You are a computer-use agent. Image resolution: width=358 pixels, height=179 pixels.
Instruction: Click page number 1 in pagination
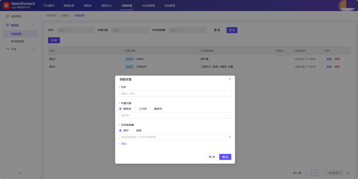(314, 173)
